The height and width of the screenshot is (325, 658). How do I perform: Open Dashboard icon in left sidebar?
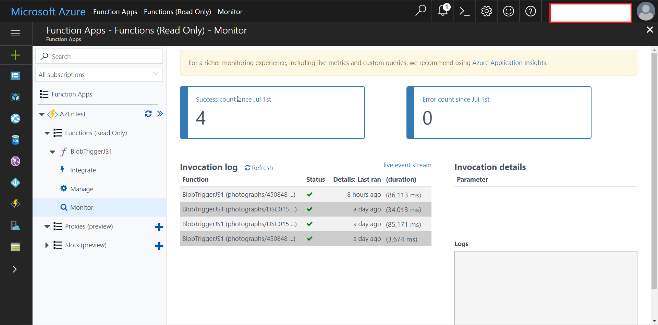tap(15, 76)
